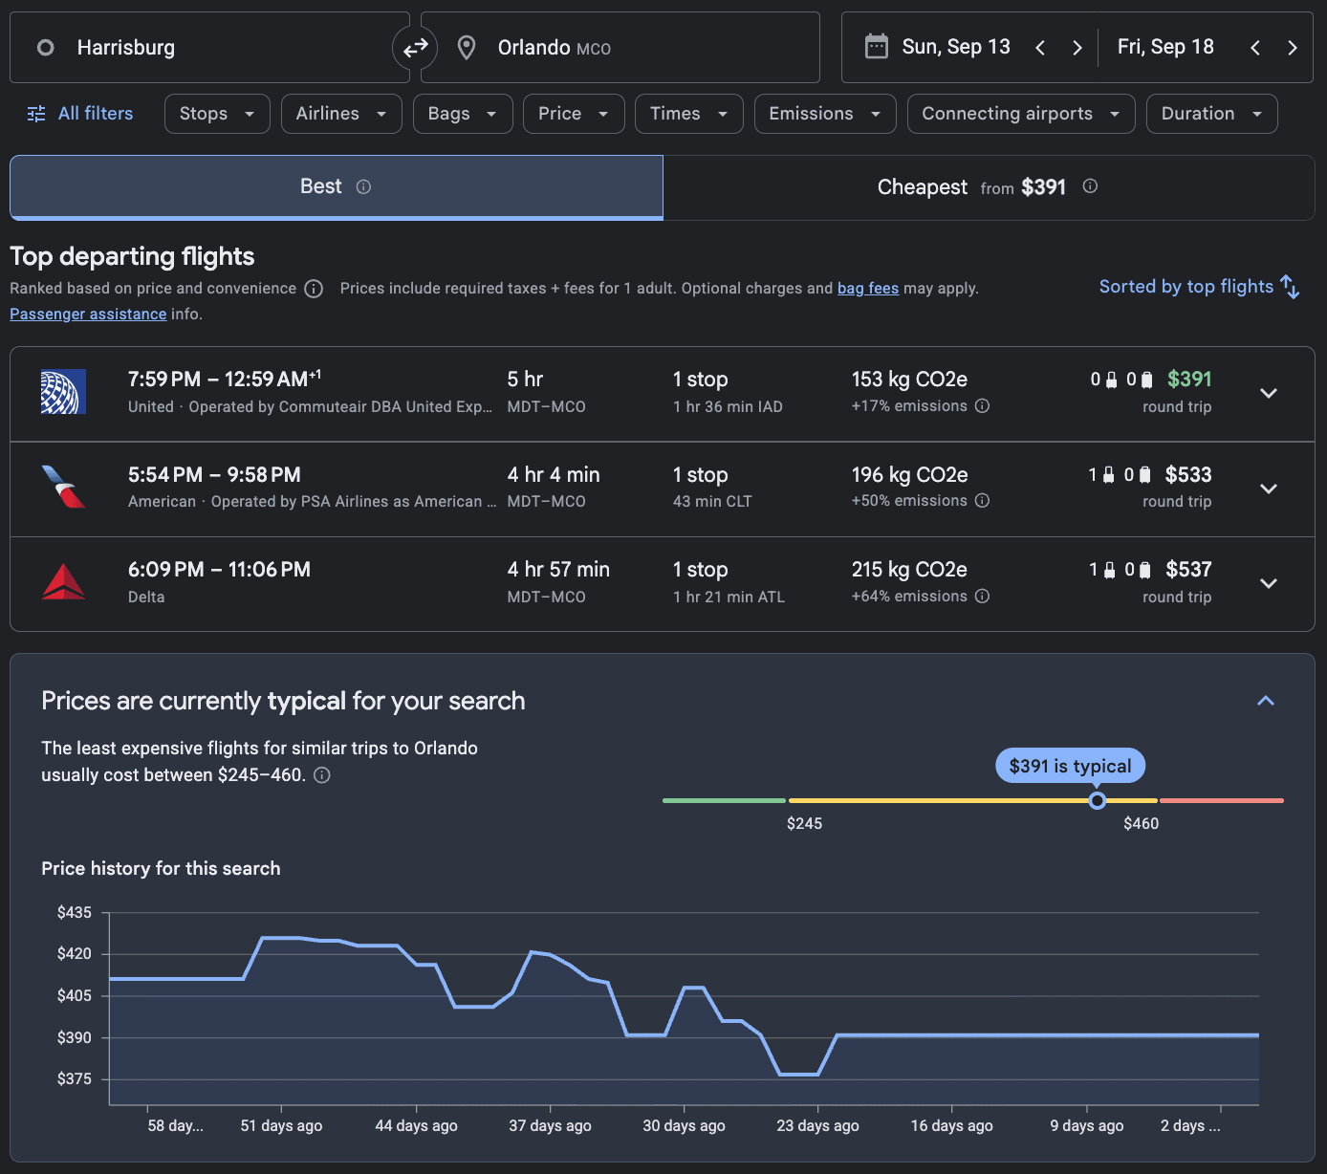Open the Price filter dropdown

[574, 114]
